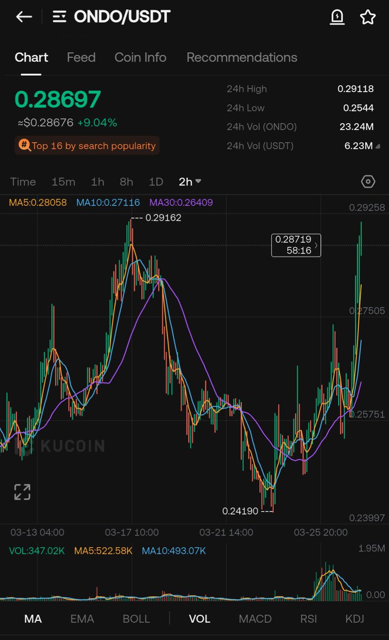This screenshot has height=640, width=389.
Task: Tap the 24h Low value 0.2544
Action: pos(358,108)
